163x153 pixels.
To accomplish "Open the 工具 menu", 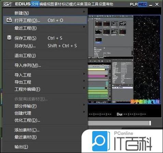I will point(95,4).
